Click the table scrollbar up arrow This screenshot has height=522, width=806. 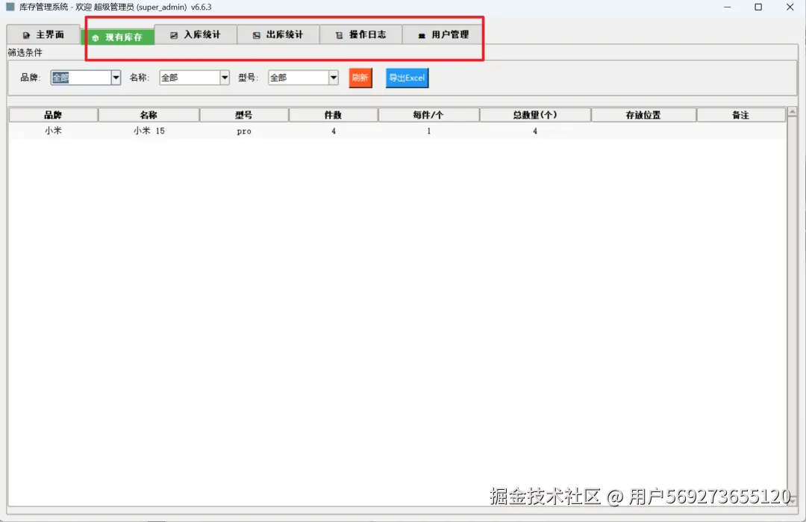pos(792,111)
